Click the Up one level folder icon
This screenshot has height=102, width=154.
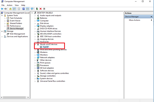[x=10, y=9]
